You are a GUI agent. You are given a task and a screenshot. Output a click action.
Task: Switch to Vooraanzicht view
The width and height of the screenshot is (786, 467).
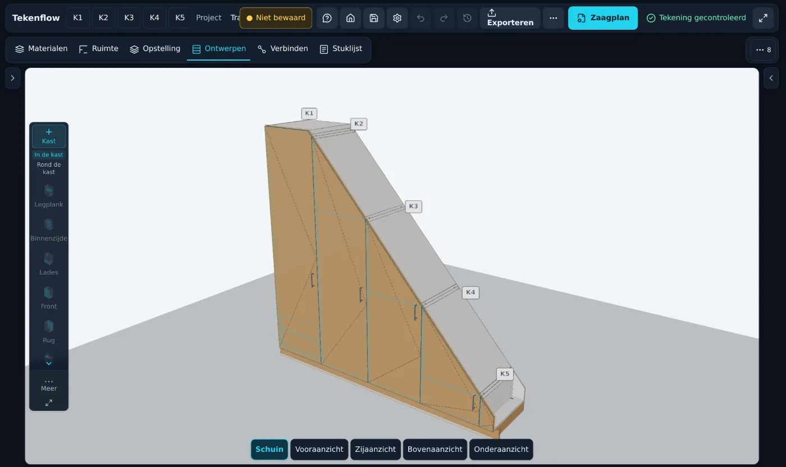pos(319,449)
